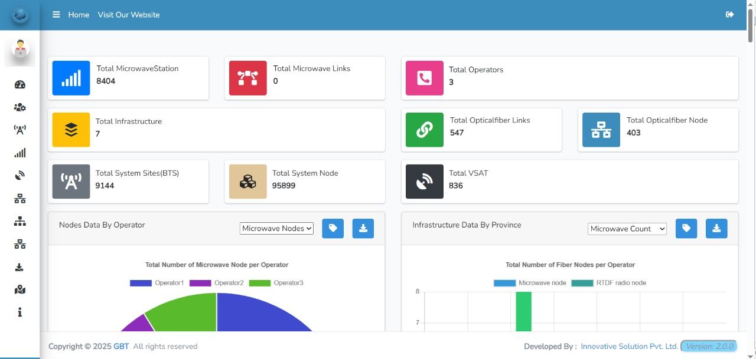
Task: Open the sitemap hierarchy icon in the sidebar
Action: click(x=20, y=222)
